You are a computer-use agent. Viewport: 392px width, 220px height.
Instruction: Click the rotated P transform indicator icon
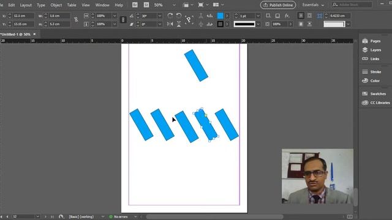189,20
